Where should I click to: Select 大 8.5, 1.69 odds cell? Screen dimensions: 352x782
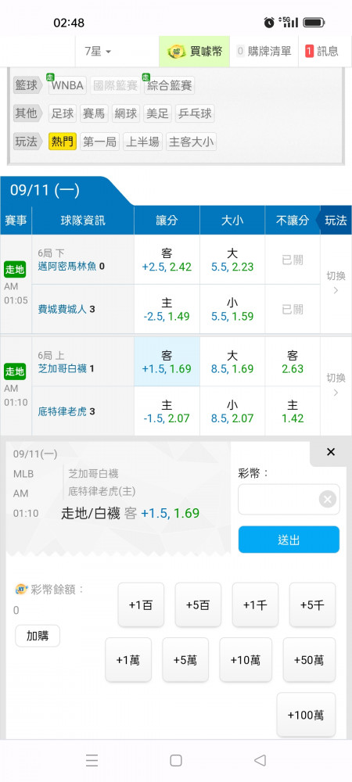(x=232, y=361)
